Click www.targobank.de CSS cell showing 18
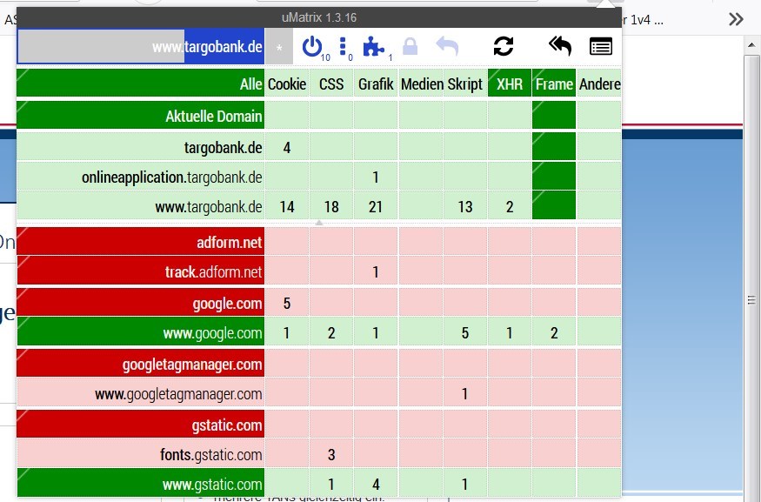 coord(331,206)
